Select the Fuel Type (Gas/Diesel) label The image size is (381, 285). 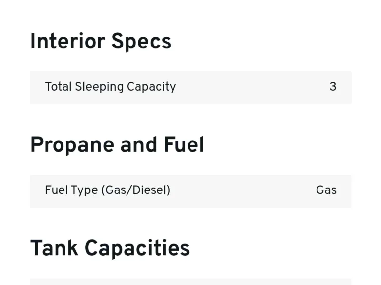coord(108,190)
